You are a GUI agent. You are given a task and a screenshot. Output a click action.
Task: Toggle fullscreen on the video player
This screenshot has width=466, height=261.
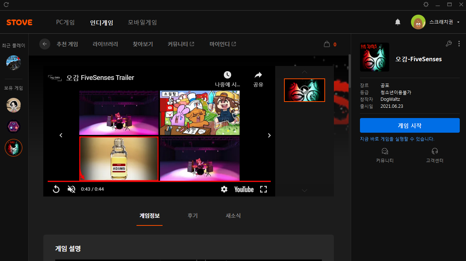point(263,189)
